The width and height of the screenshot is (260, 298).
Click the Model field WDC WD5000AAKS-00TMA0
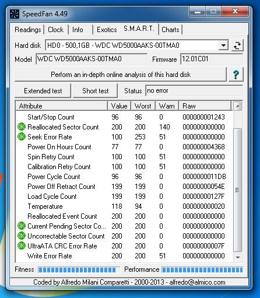coord(92,59)
